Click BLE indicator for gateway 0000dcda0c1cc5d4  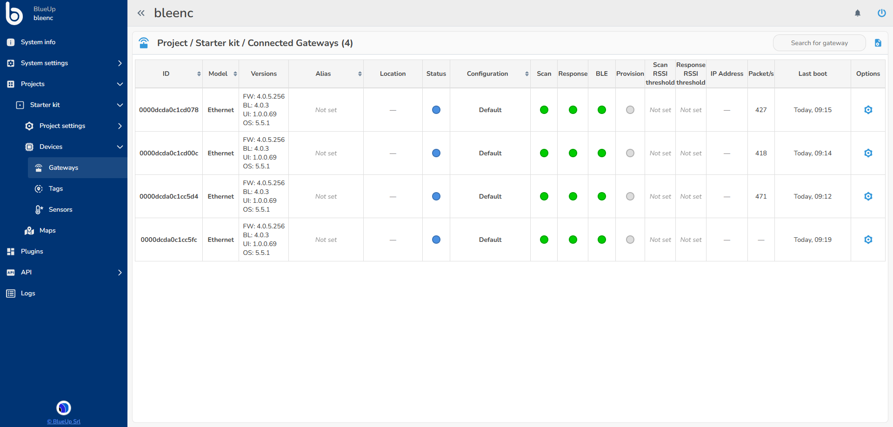pos(601,196)
